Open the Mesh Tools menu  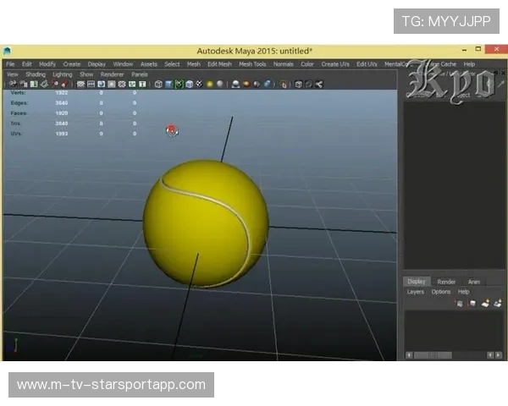click(252, 64)
